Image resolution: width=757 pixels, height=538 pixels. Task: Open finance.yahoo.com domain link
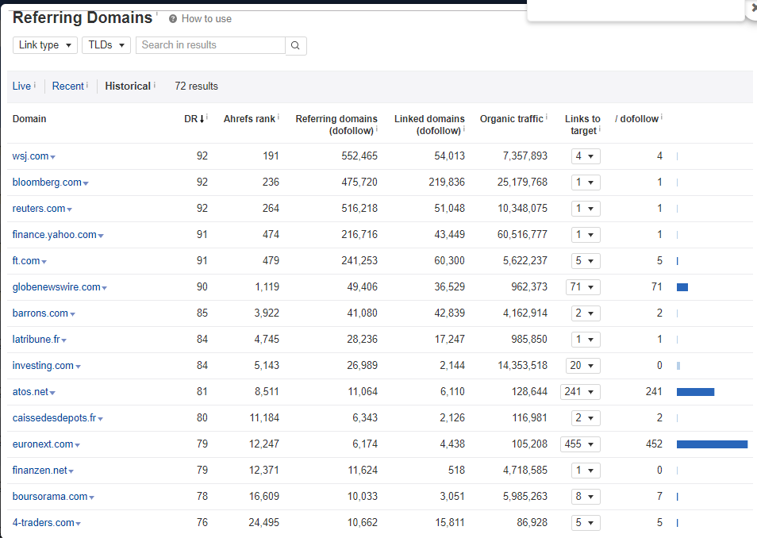[55, 234]
